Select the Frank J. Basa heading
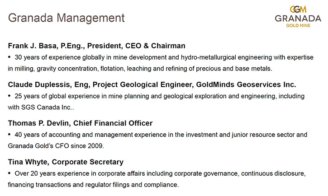This screenshot has height=196, width=328. (x=97, y=46)
